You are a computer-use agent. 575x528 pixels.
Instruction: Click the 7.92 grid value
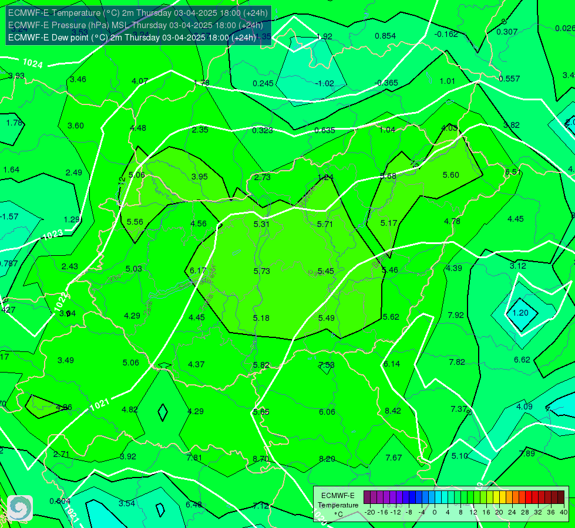[x=456, y=315]
